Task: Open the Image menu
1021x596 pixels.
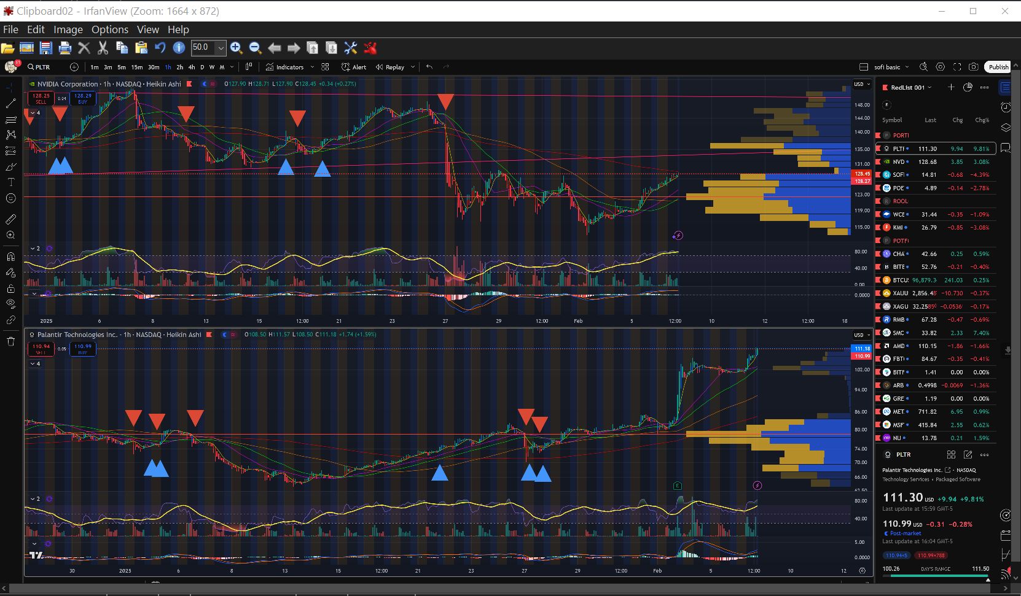Action: pyautogui.click(x=68, y=29)
